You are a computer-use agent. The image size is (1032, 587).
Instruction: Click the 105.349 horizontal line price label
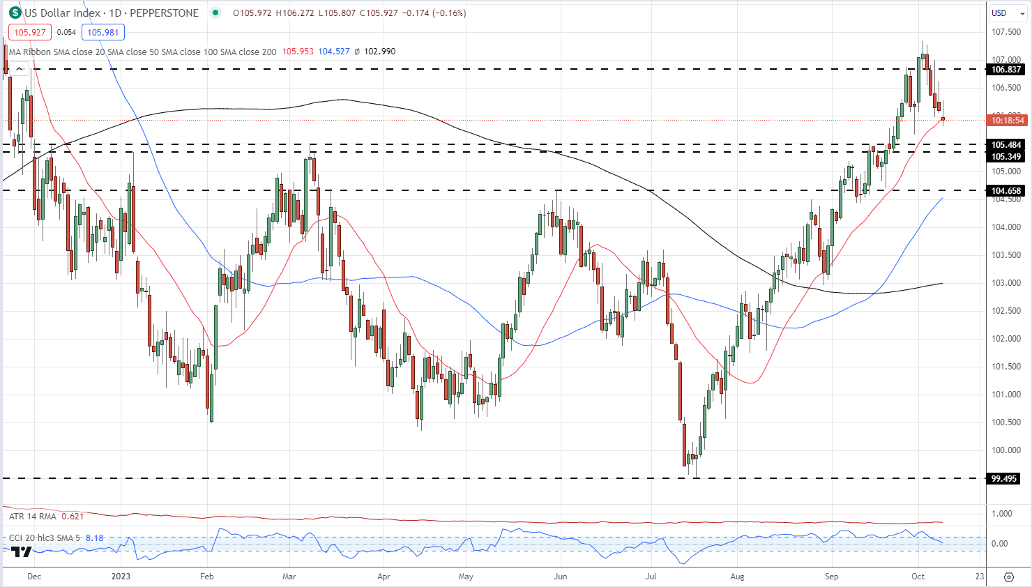[x=1006, y=156]
